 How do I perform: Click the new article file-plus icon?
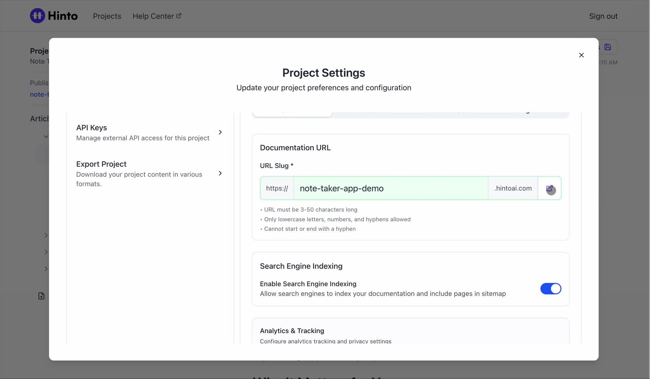[41, 296]
